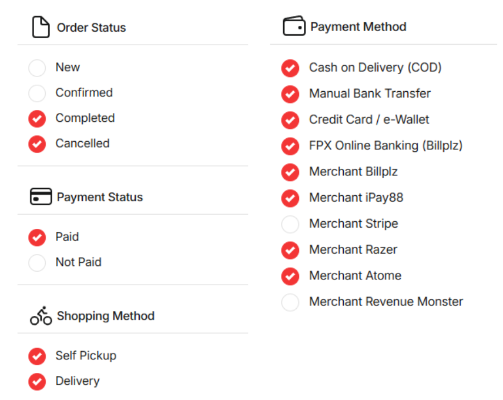Disable the Self Pickup shopping method
Screen dimensions: 503x400
37,356
